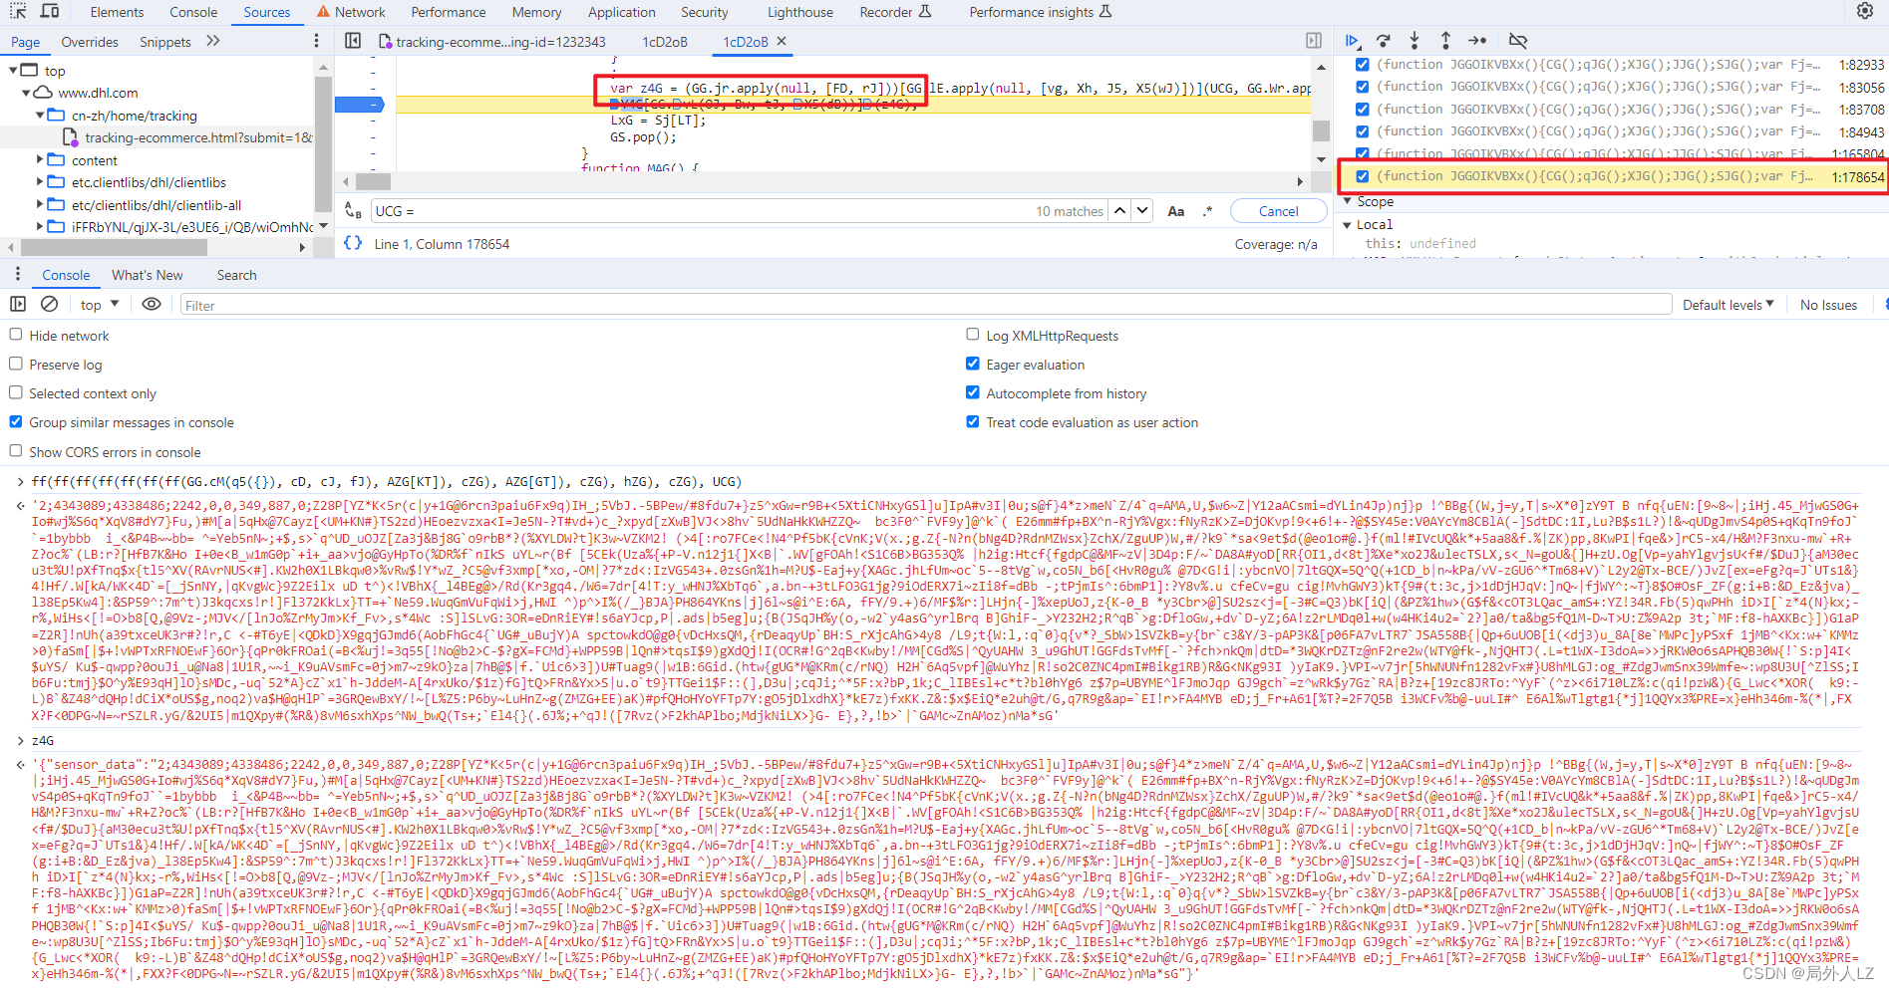Click the Step debugger icon
1889x991 pixels.
pos(1477,41)
